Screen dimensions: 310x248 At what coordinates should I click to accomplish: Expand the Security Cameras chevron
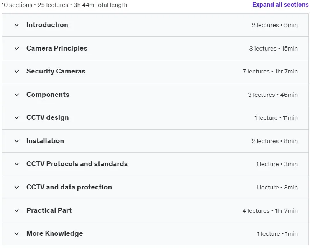tap(17, 71)
